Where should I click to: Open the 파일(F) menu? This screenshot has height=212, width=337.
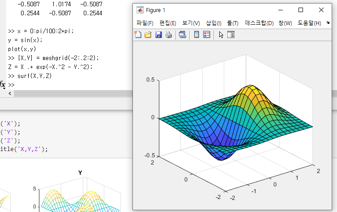tap(145, 23)
